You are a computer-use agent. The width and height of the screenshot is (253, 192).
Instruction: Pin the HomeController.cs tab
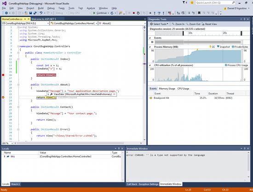coord(25,19)
